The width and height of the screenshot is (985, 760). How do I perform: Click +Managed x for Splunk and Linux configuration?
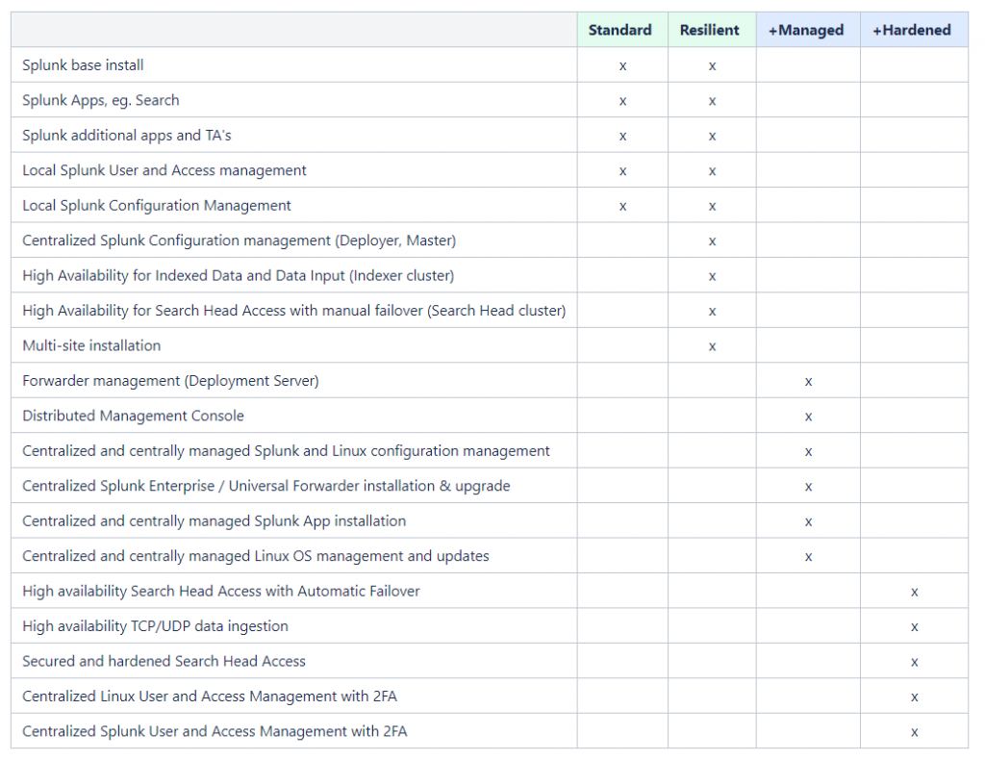click(x=808, y=452)
